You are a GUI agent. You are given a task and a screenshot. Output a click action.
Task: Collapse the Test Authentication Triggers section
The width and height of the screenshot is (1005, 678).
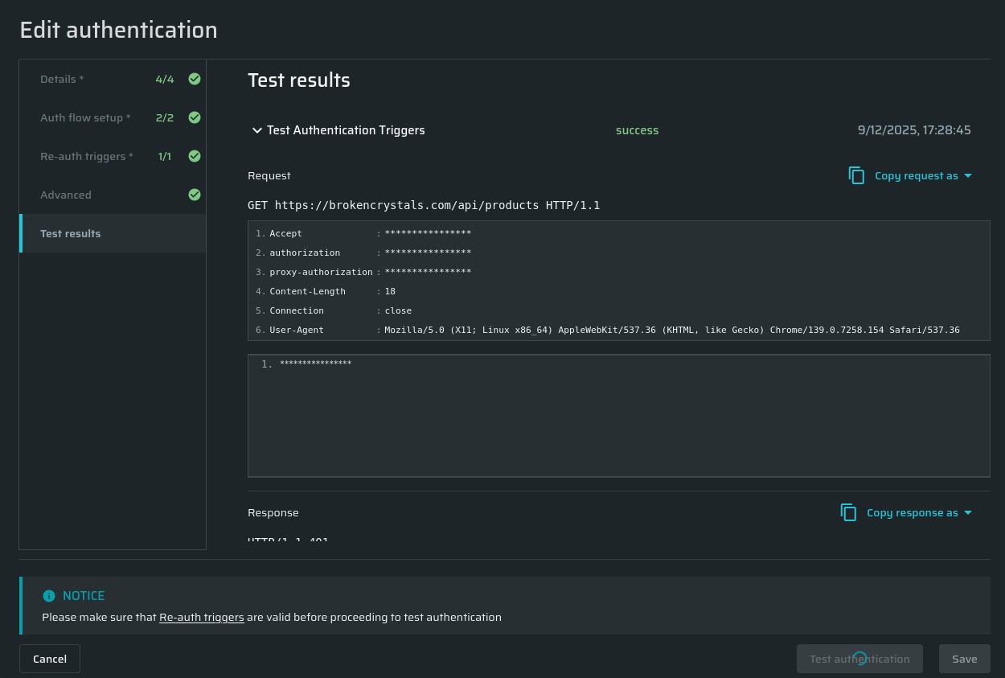(257, 130)
